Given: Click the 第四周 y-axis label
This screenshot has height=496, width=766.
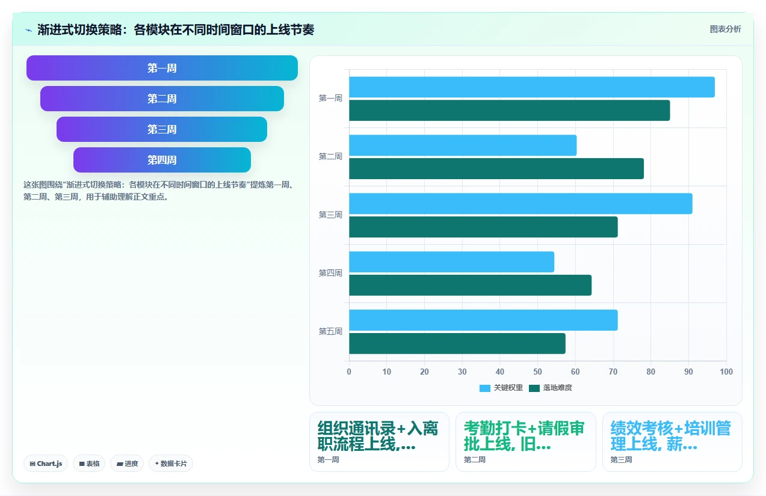Looking at the screenshot, I should (x=330, y=274).
